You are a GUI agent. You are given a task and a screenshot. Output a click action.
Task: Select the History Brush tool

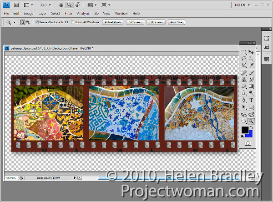(251, 80)
